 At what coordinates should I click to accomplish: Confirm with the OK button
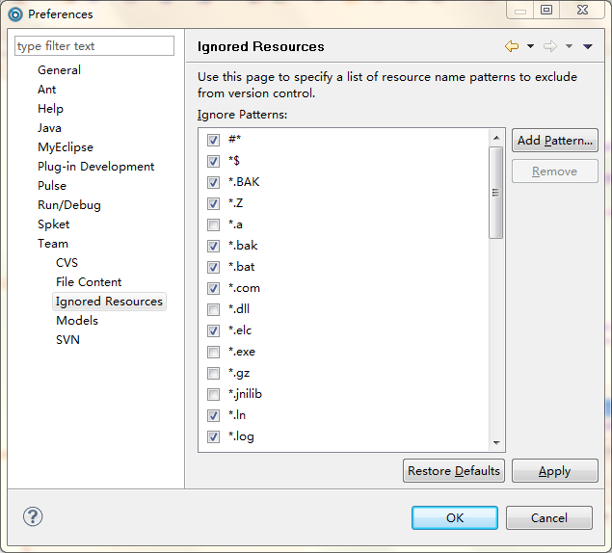point(455,518)
